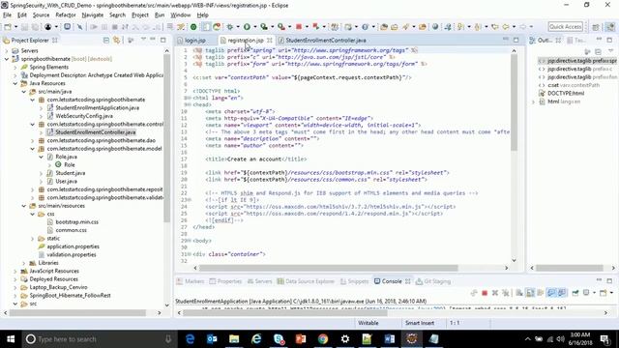
Task: Click the red Terminate icon in Console
Action: [485, 293]
